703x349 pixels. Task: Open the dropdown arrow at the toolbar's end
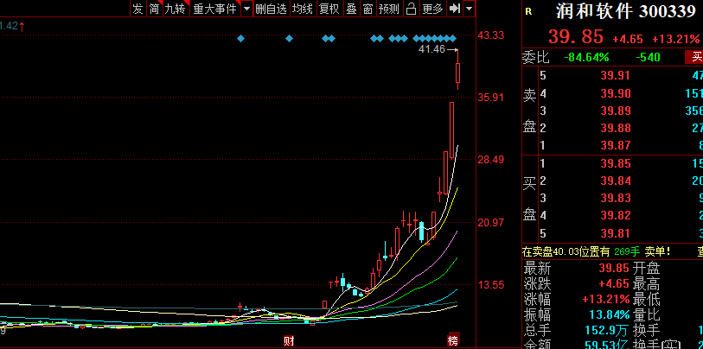[470, 9]
